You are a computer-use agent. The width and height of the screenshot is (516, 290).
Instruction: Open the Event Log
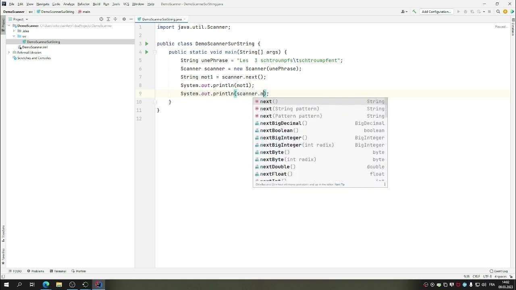point(499,271)
